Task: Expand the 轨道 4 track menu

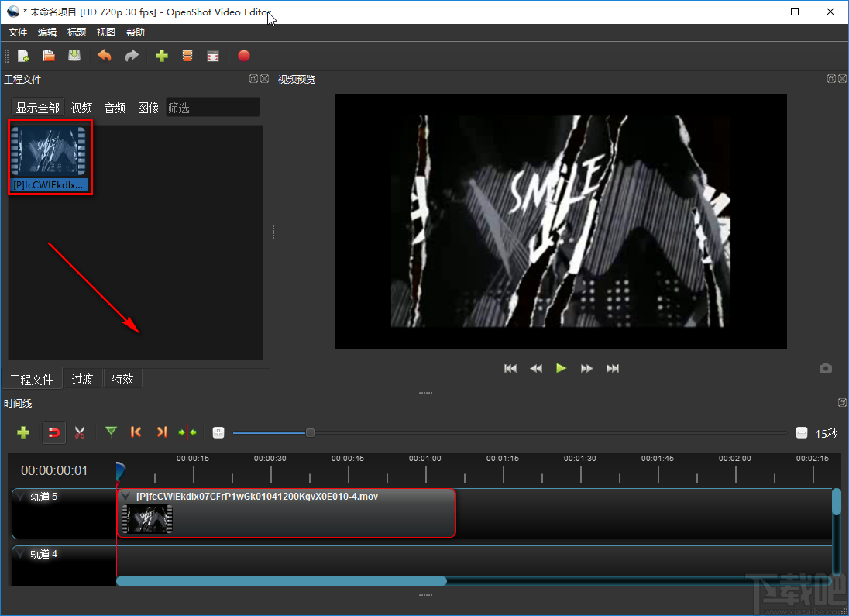Action: pos(21,554)
